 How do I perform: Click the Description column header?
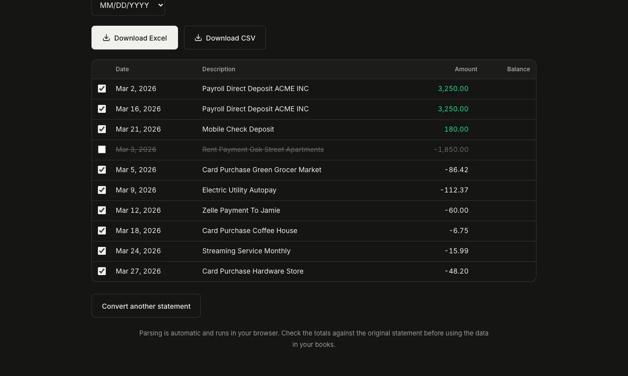(x=219, y=69)
